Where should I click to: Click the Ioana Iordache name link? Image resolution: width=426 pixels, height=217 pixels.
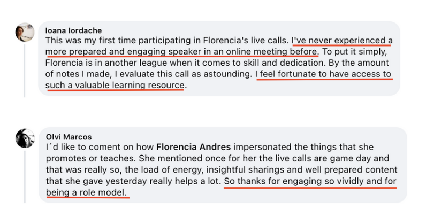pyautogui.click(x=74, y=30)
